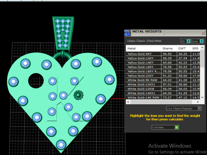Select the Yellow Gold:18KY row
This screenshot has width=207, height=155.
163,67
